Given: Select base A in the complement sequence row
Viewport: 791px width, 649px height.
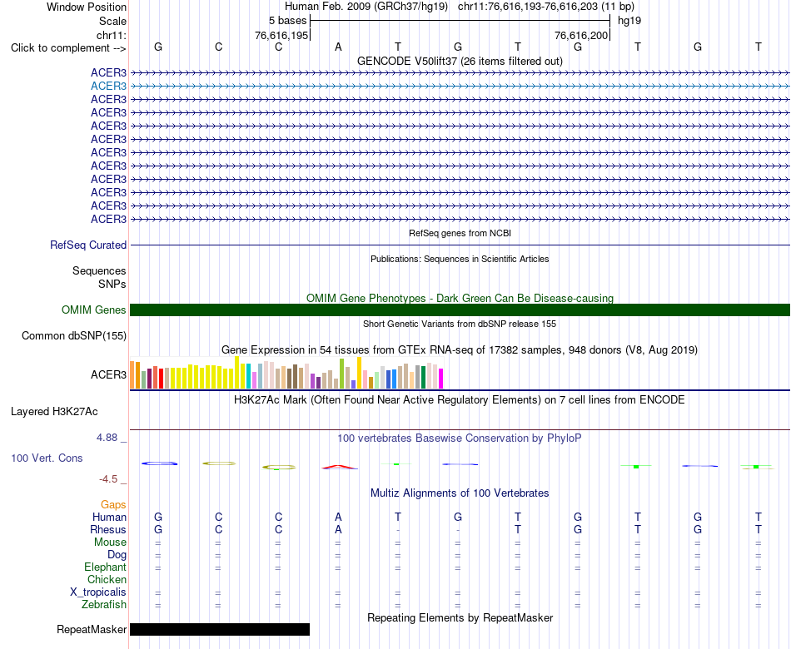Looking at the screenshot, I should pos(338,47).
